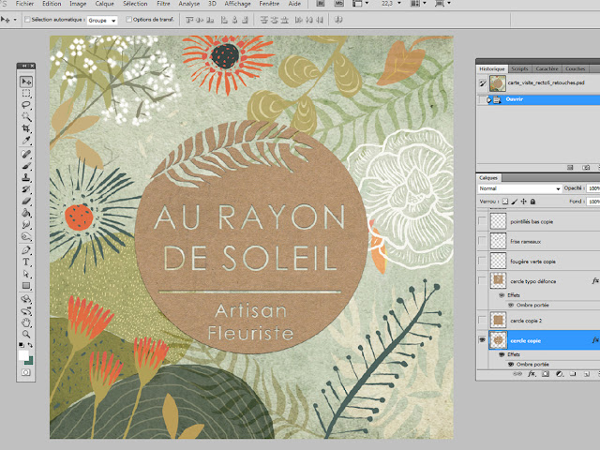
Task: Select the Eyedropper tool
Action: coord(26,140)
